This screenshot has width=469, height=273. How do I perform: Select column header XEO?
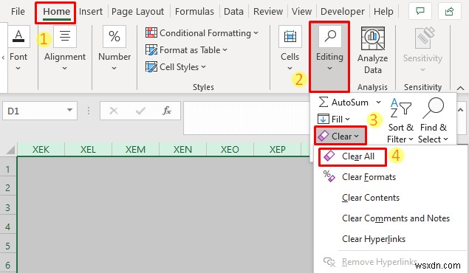[x=230, y=149]
